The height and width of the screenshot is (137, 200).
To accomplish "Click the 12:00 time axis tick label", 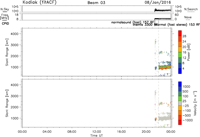I will 96,132.
